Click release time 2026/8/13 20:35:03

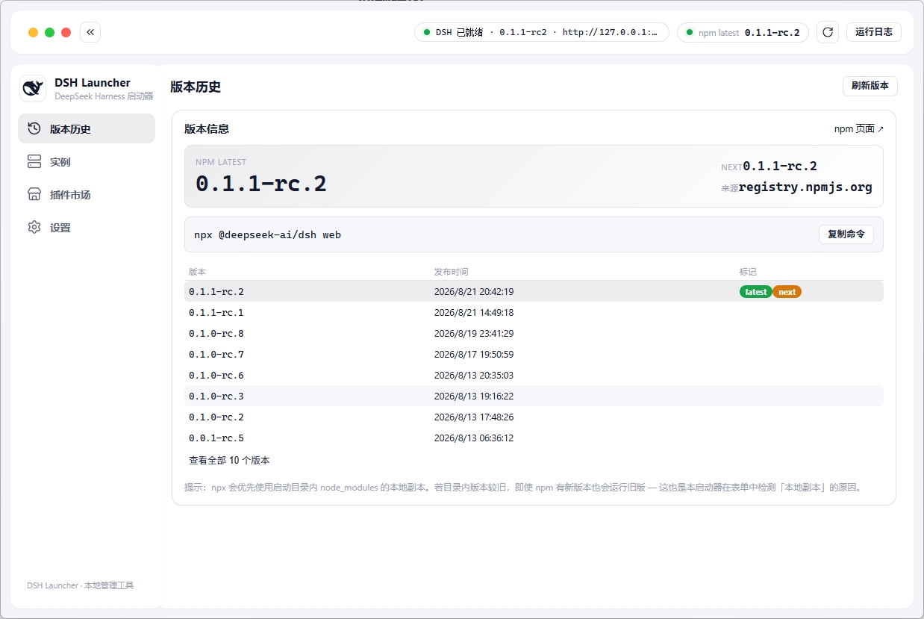(474, 376)
